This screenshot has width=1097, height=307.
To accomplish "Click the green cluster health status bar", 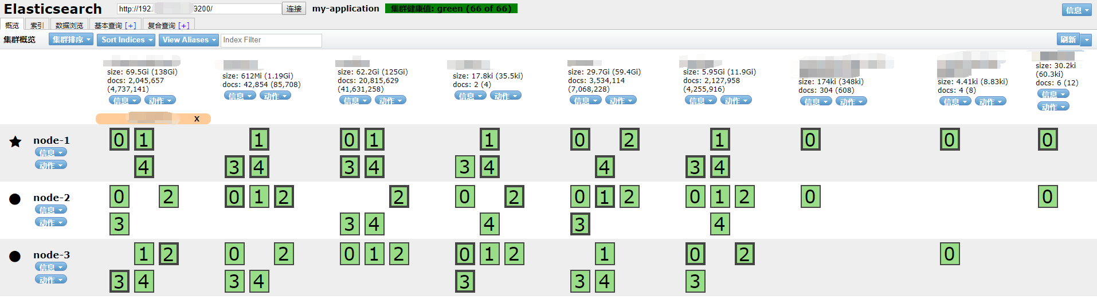I will (x=451, y=9).
